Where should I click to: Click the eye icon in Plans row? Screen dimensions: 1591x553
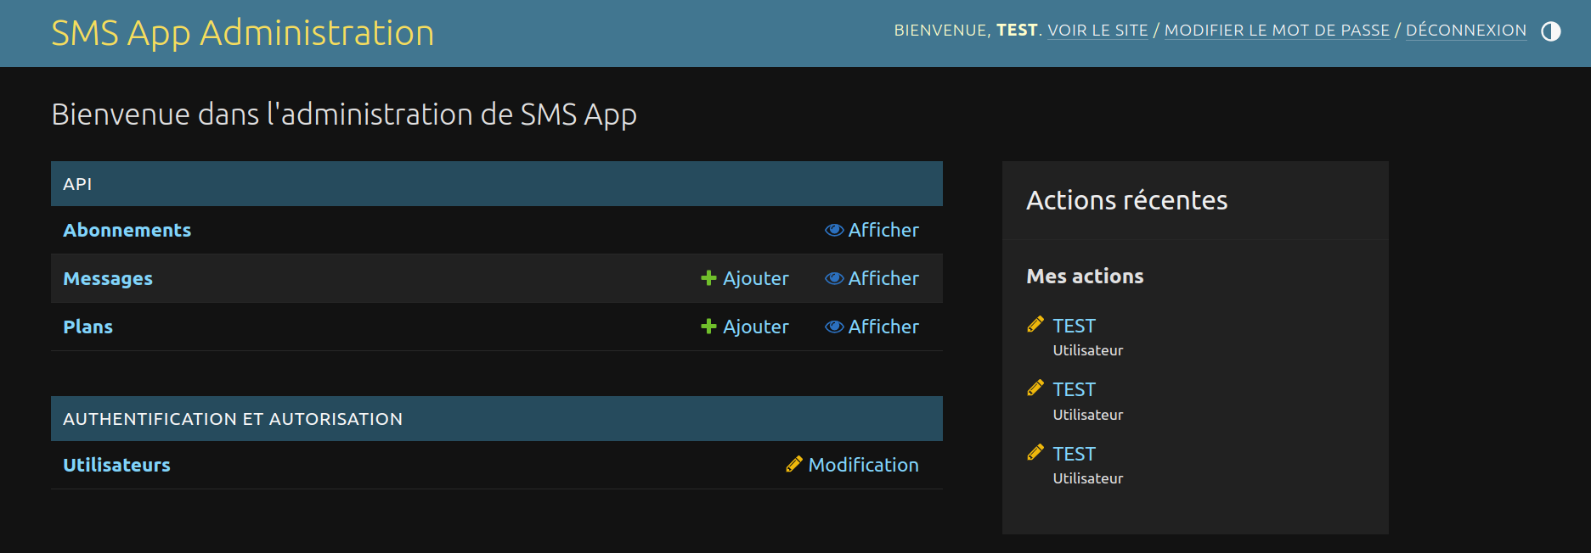(834, 327)
